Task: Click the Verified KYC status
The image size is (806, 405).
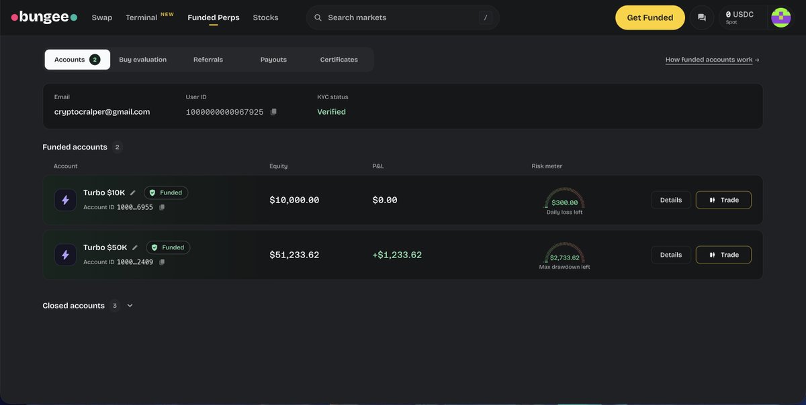Action: [332, 112]
